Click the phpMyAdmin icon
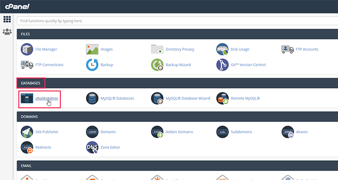338x180 pixels. tap(27, 98)
